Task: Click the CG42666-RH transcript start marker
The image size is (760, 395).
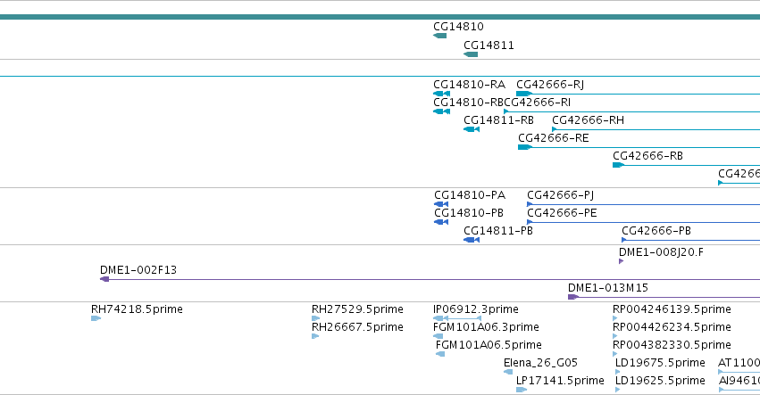Action: click(x=555, y=129)
